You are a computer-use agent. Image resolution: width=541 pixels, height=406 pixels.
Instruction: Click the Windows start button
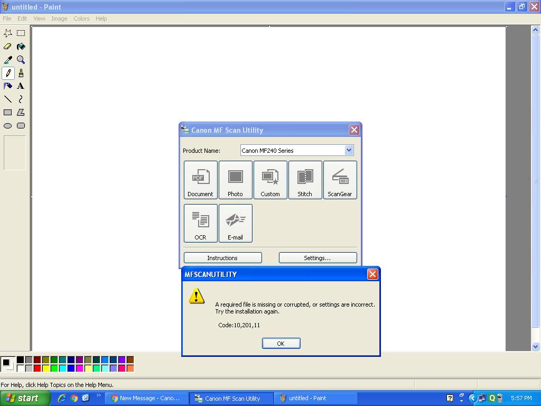pos(25,398)
